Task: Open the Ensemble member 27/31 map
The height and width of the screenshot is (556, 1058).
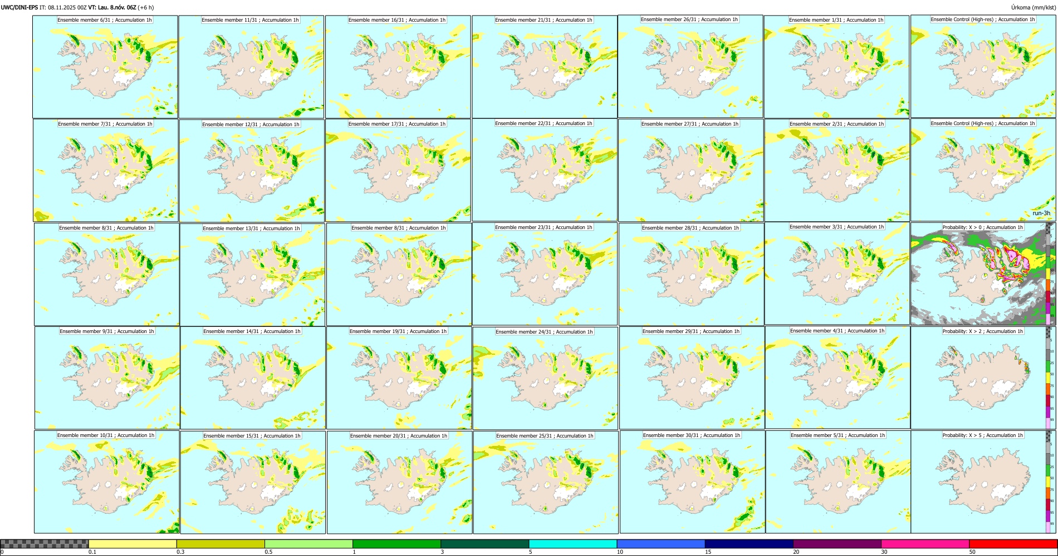Action: point(690,171)
